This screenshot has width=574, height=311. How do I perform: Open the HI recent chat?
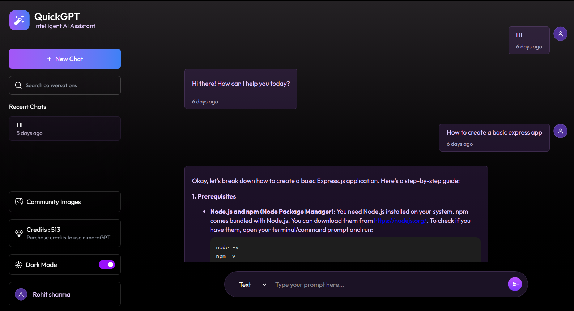65,129
